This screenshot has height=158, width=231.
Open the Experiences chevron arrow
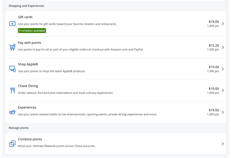click(223, 112)
